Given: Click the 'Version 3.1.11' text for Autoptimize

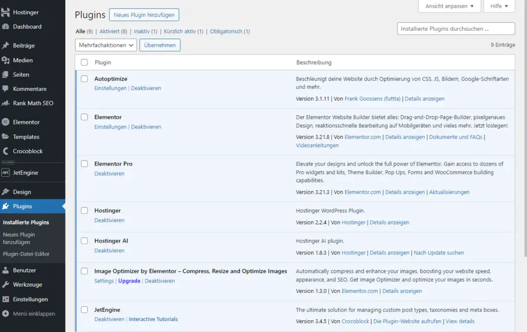Looking at the screenshot, I should click(x=312, y=99).
